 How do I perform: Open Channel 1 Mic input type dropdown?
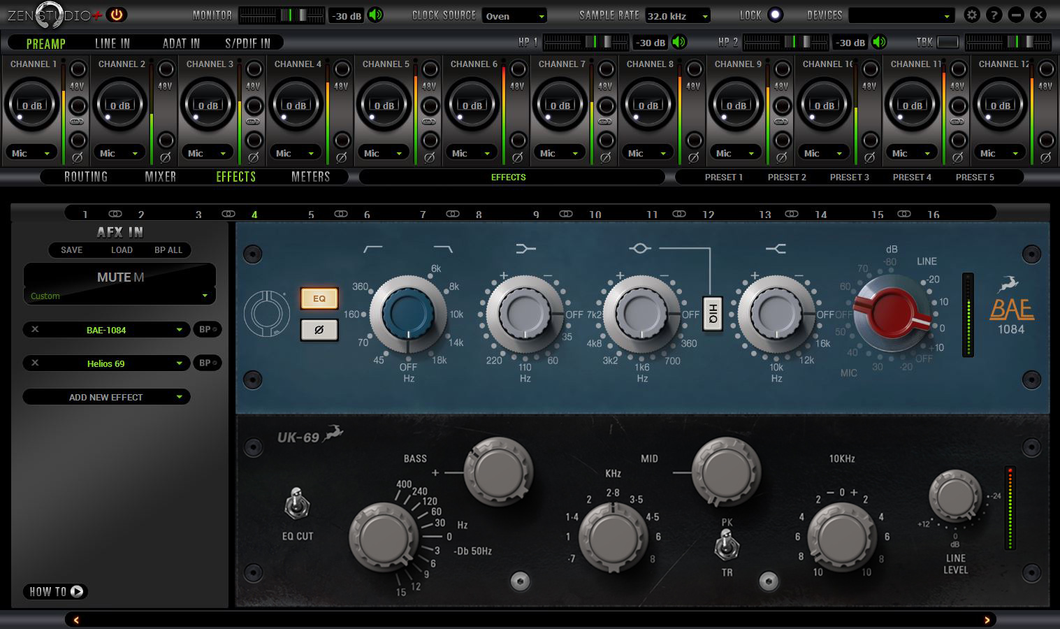tap(31, 153)
